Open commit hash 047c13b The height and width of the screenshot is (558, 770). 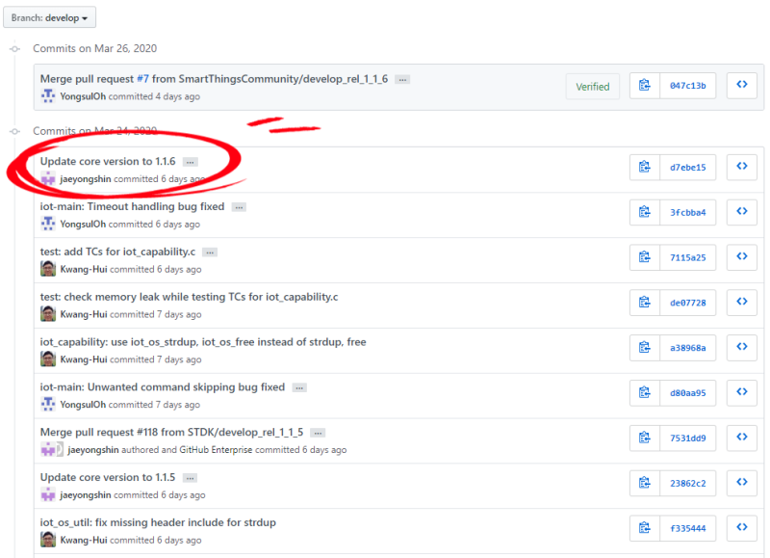[687, 86]
